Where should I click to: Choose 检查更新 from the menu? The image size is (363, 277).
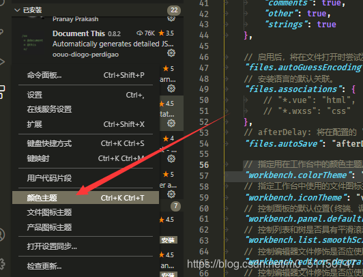coord(86,266)
